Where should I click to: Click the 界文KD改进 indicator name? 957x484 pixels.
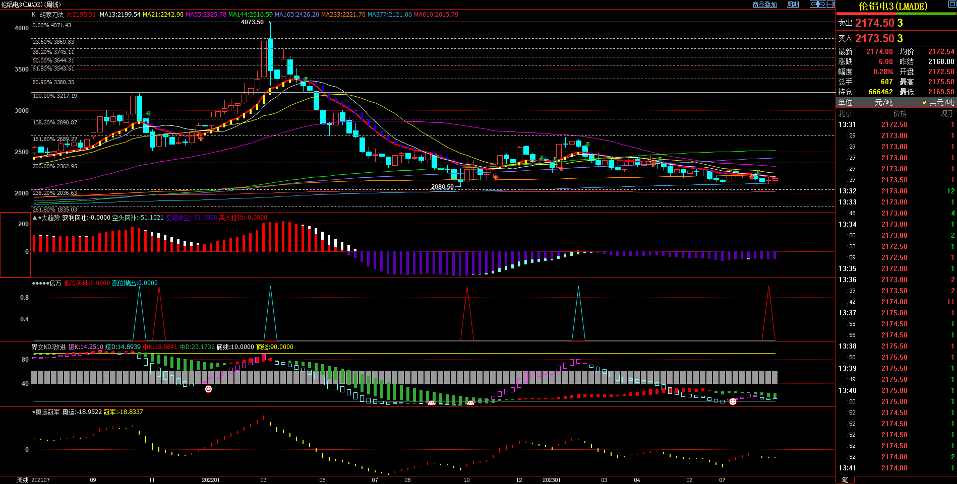tap(48, 347)
